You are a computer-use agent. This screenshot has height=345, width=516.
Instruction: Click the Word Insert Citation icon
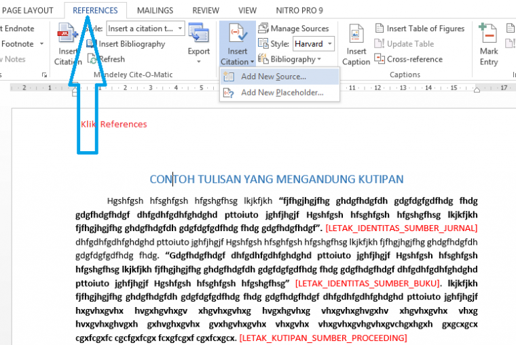tap(238, 33)
